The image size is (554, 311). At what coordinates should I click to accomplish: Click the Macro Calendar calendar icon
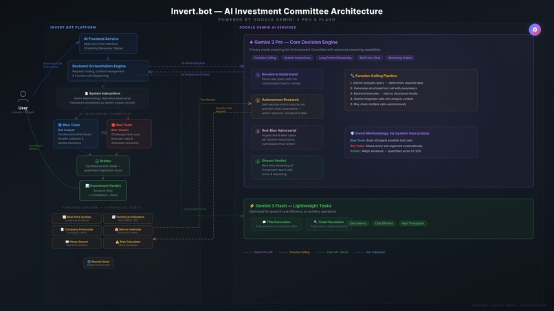click(x=117, y=229)
